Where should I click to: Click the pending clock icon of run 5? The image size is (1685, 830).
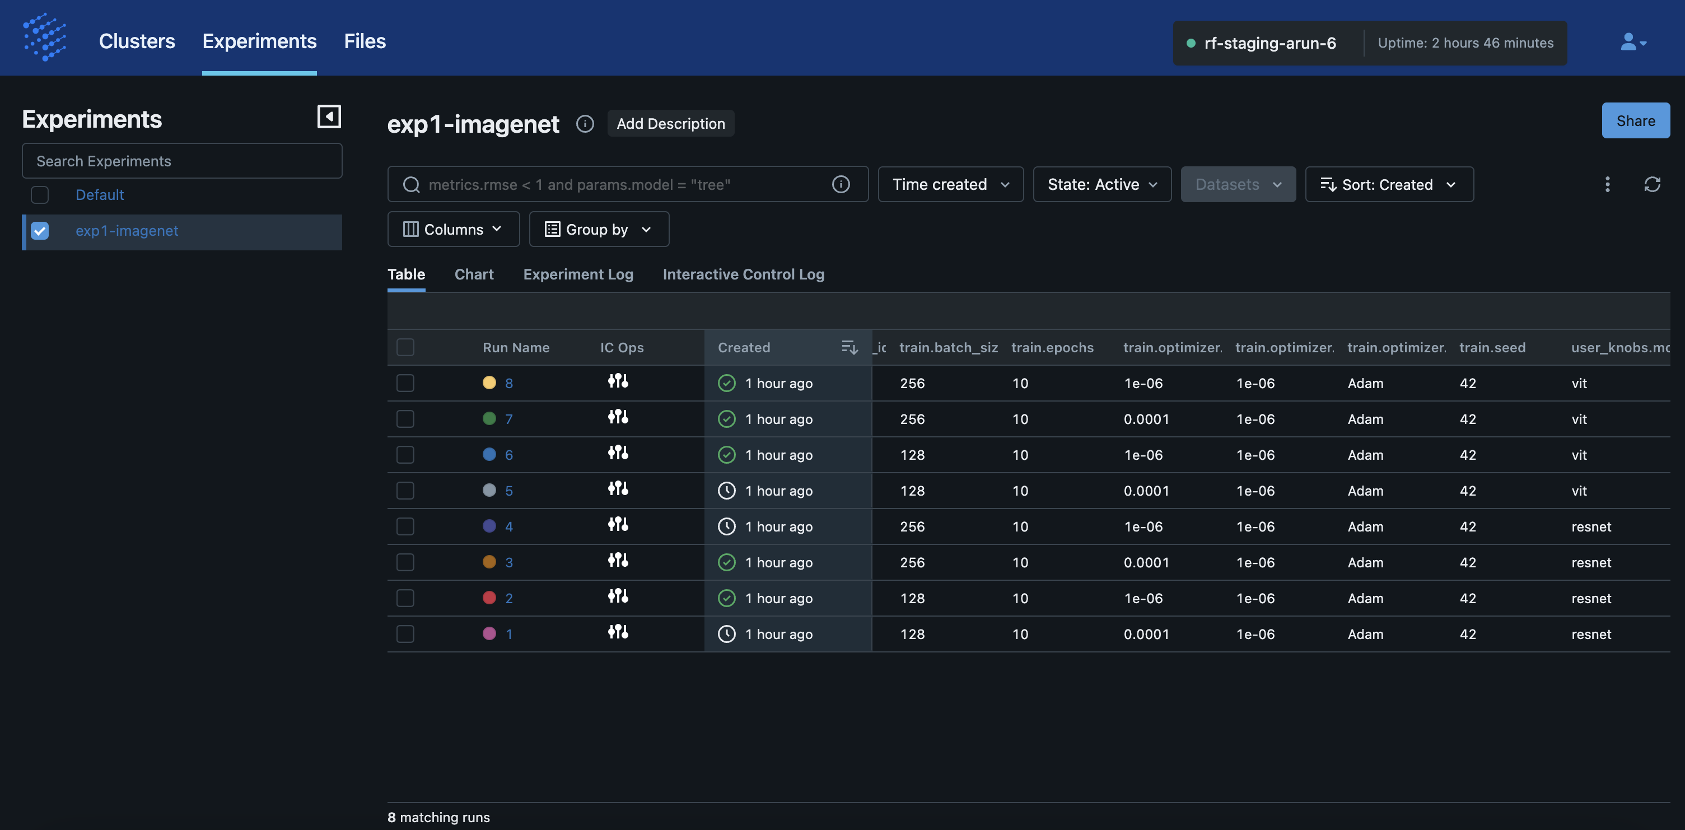[727, 491]
